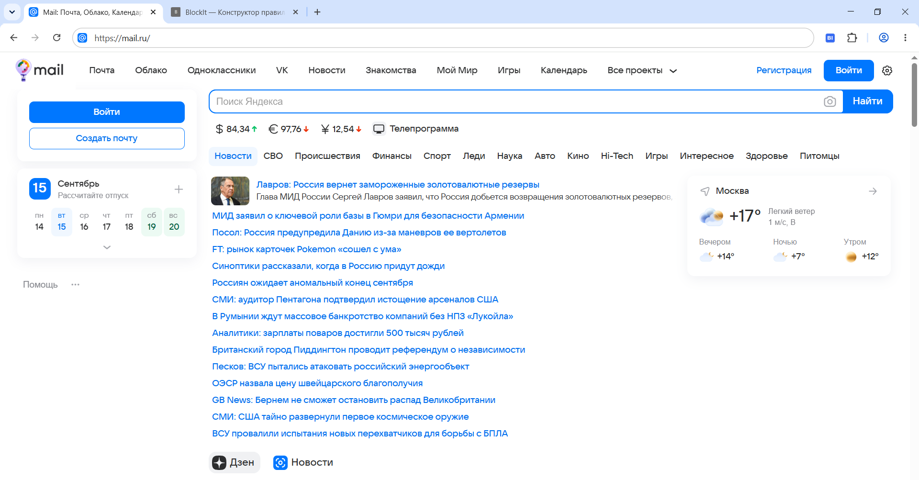This screenshot has width=919, height=480.
Task: Click Создать почту button
Action: 107,138
